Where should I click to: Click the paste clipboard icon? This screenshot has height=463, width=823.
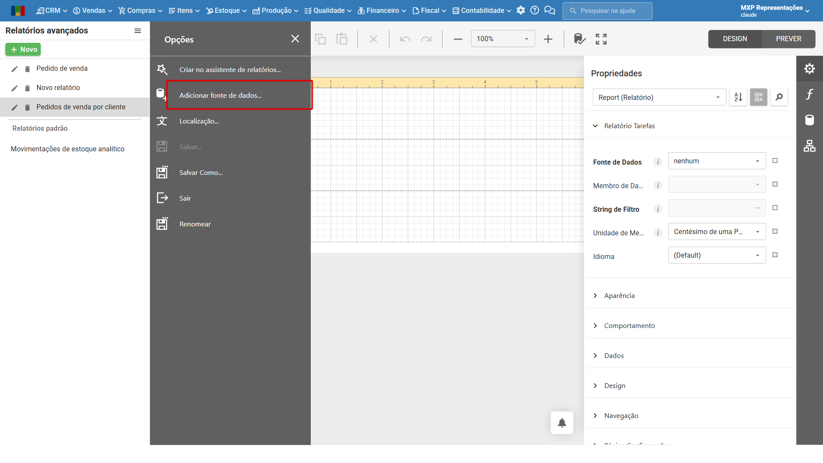342,39
